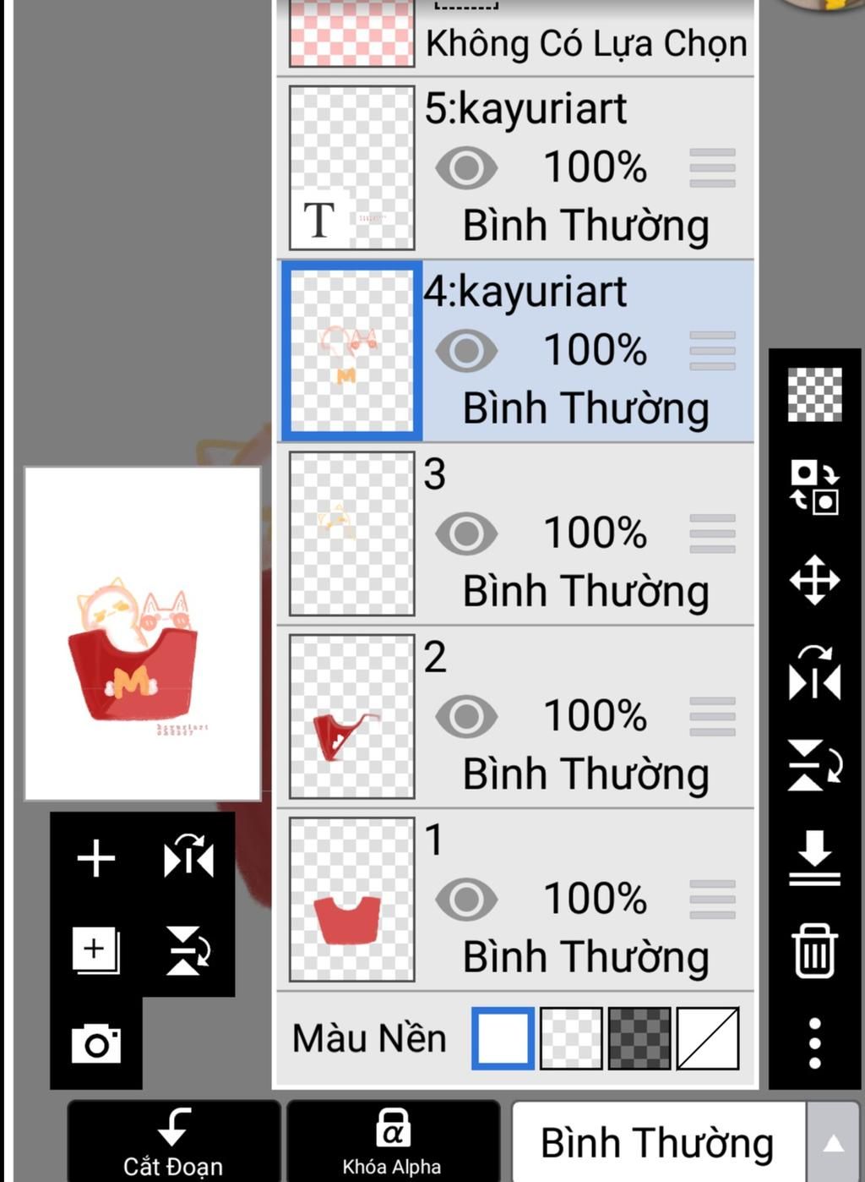The height and width of the screenshot is (1182, 865).
Task: Open the Bình Thường blend mode selector
Action: 658,1143
